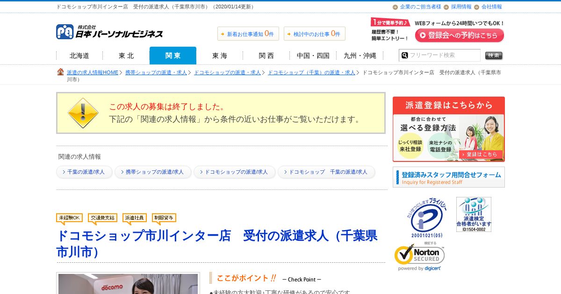Click 登録はこちら red button in banner

click(481, 154)
